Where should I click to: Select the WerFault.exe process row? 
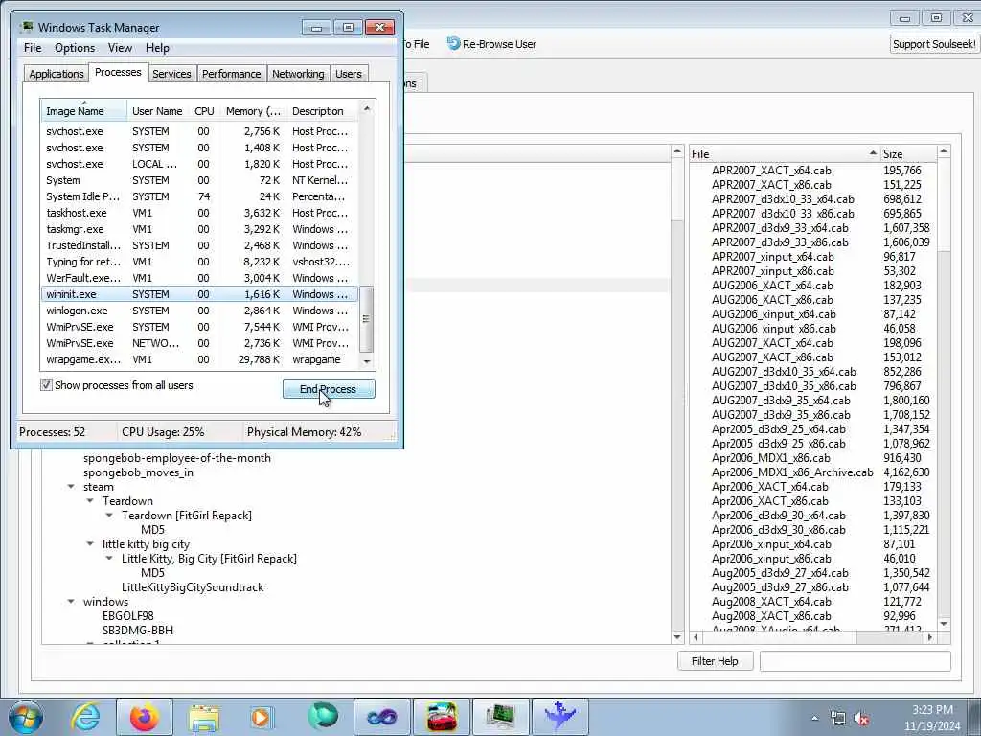(x=199, y=278)
